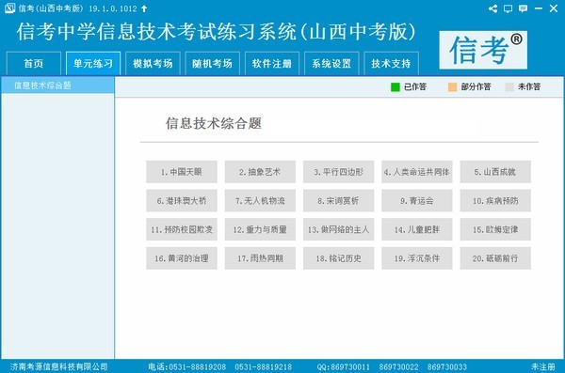565x373 pixels.
Task: Open question 13. 做网络的主人
Action: click(x=339, y=229)
